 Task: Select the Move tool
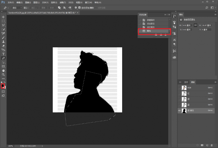click(3, 17)
